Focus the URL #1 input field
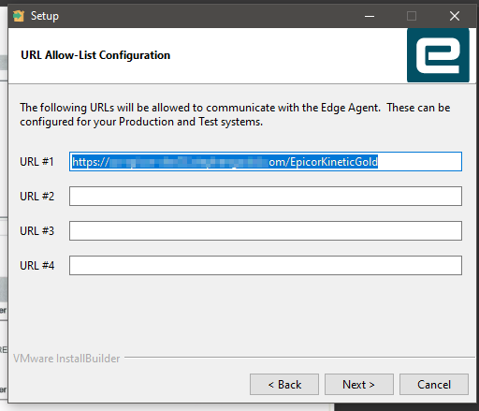 coord(266,162)
